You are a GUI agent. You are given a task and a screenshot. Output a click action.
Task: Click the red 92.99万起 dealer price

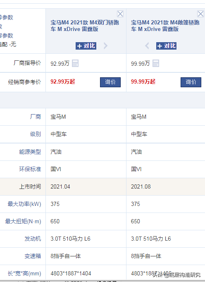pyautogui.click(x=62, y=81)
